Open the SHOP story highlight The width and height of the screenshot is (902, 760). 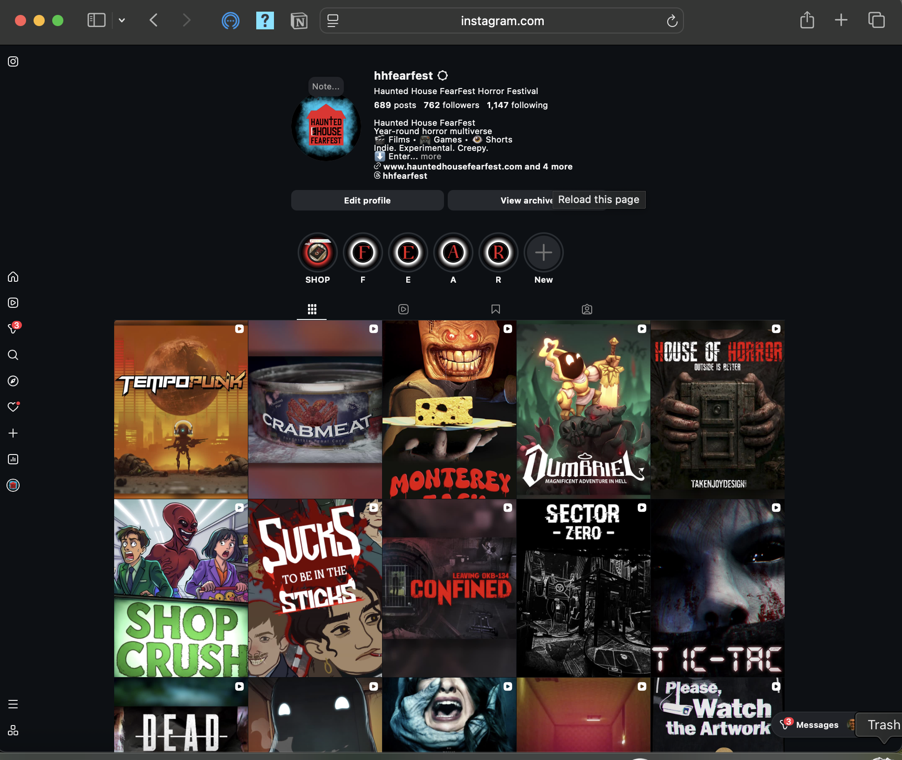(318, 253)
